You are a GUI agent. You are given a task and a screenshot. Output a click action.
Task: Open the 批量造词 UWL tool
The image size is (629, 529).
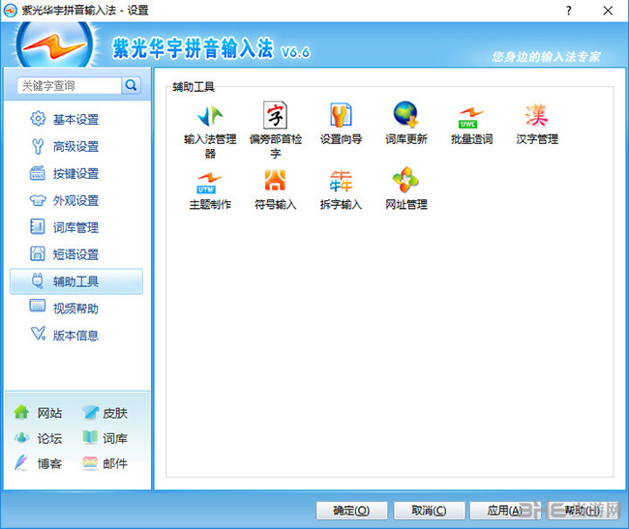(x=471, y=125)
